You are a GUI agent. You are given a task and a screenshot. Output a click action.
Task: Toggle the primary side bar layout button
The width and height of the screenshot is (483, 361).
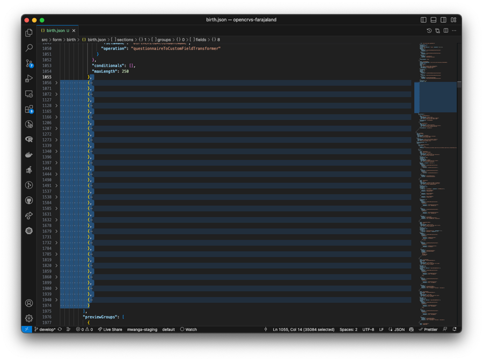[x=423, y=20]
